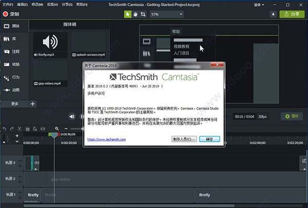Open the 编辑(E) menu

23,5
